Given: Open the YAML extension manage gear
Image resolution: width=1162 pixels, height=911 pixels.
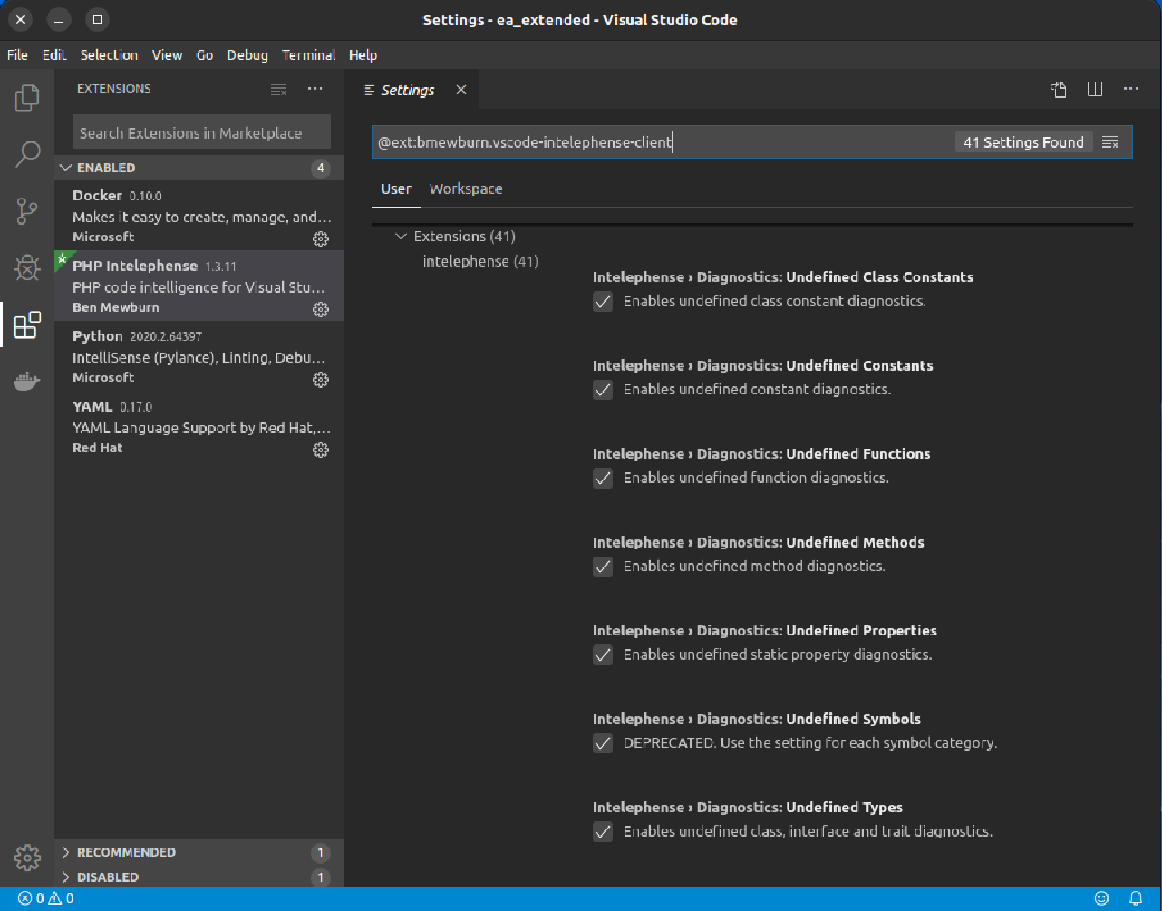Looking at the screenshot, I should pos(320,450).
